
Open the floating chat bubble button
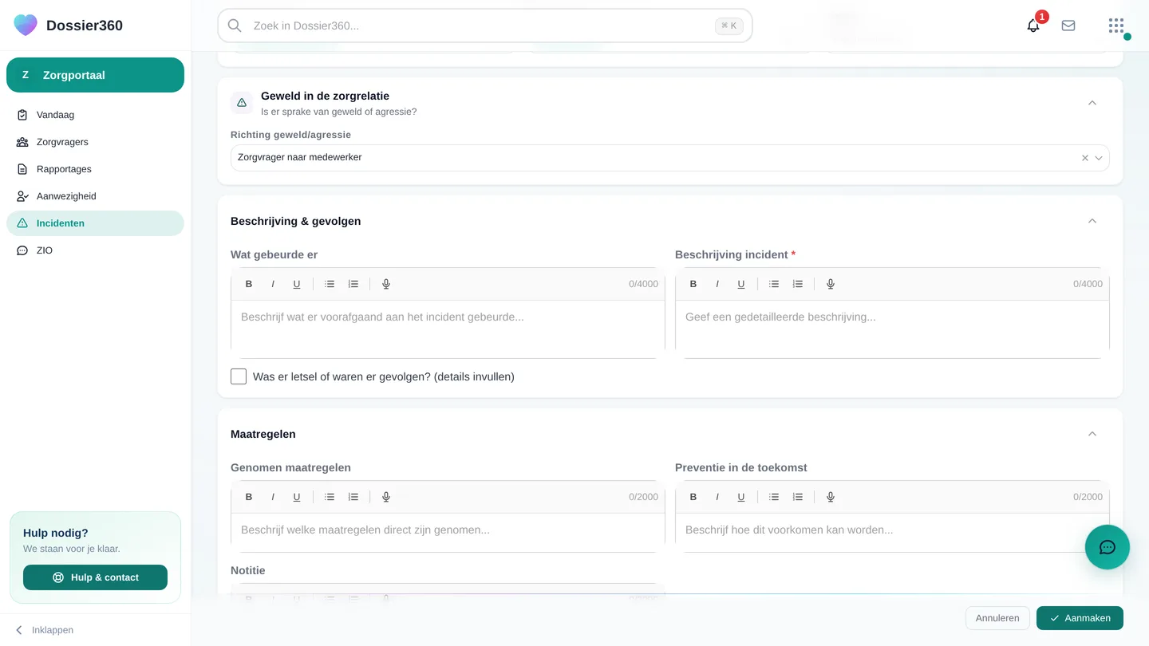coord(1108,547)
